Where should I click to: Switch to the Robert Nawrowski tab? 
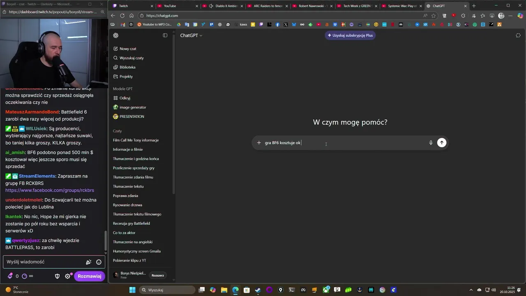coord(312,6)
